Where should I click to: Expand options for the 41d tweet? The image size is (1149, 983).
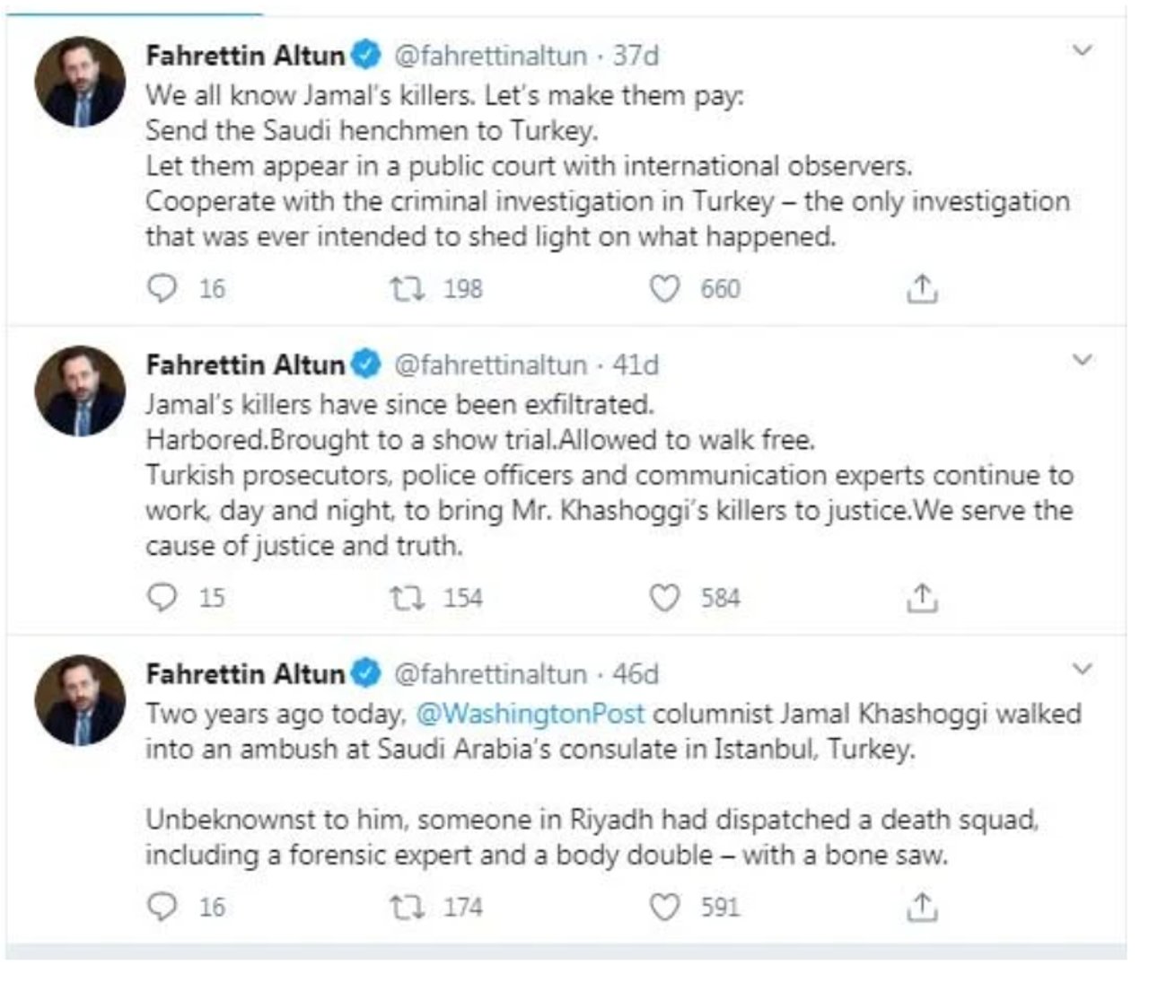click(x=1080, y=359)
